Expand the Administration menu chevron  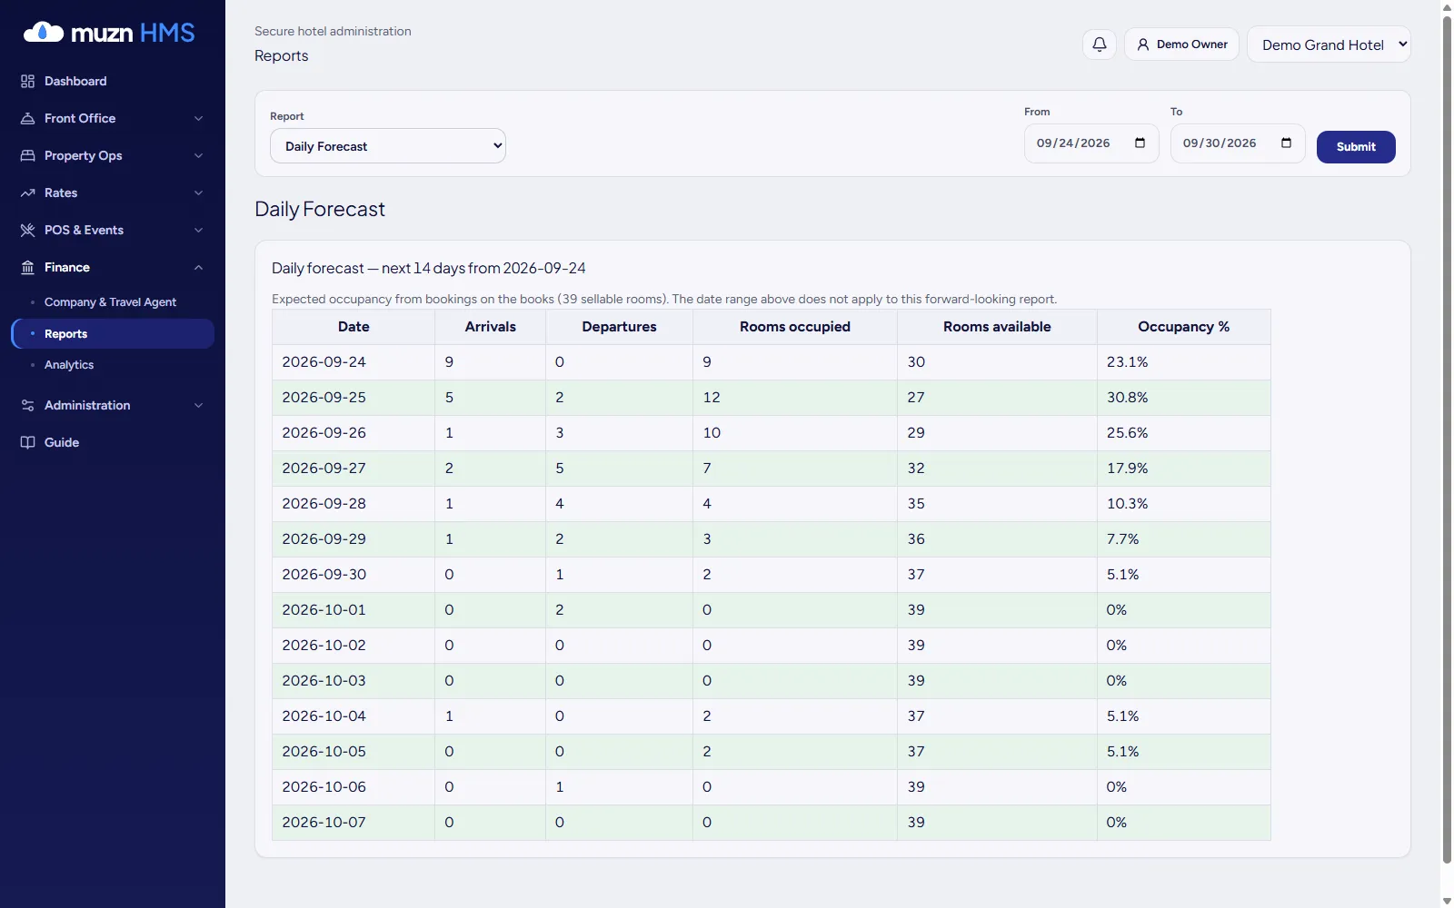[198, 405]
